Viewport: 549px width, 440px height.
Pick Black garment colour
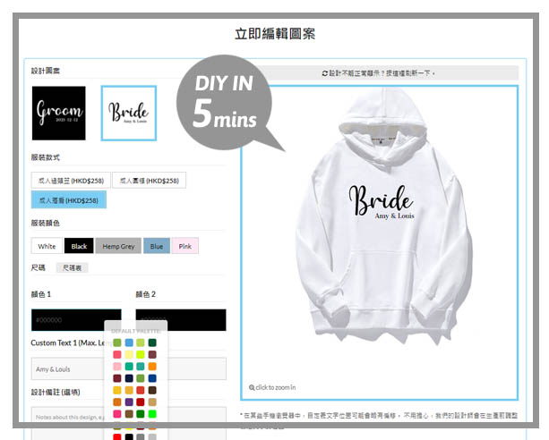click(79, 246)
